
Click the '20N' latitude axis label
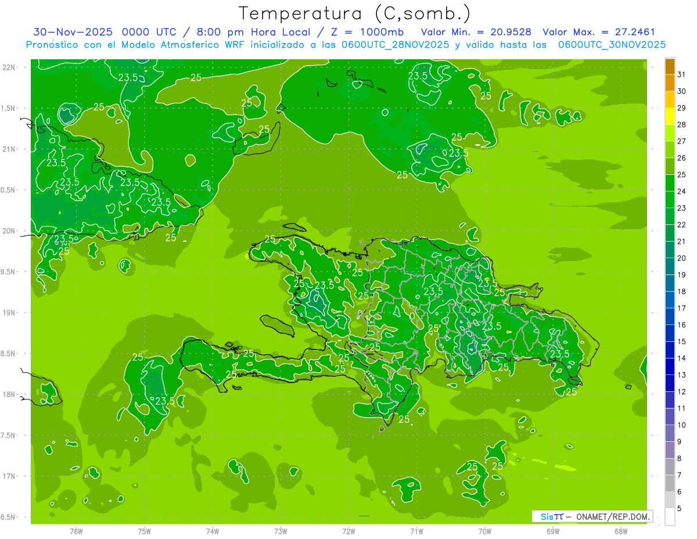9,231
